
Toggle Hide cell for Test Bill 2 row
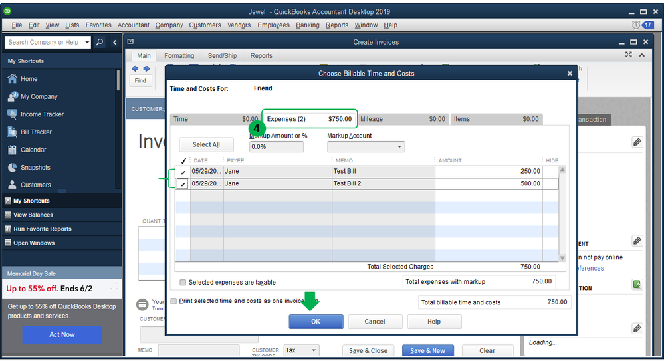pos(550,183)
